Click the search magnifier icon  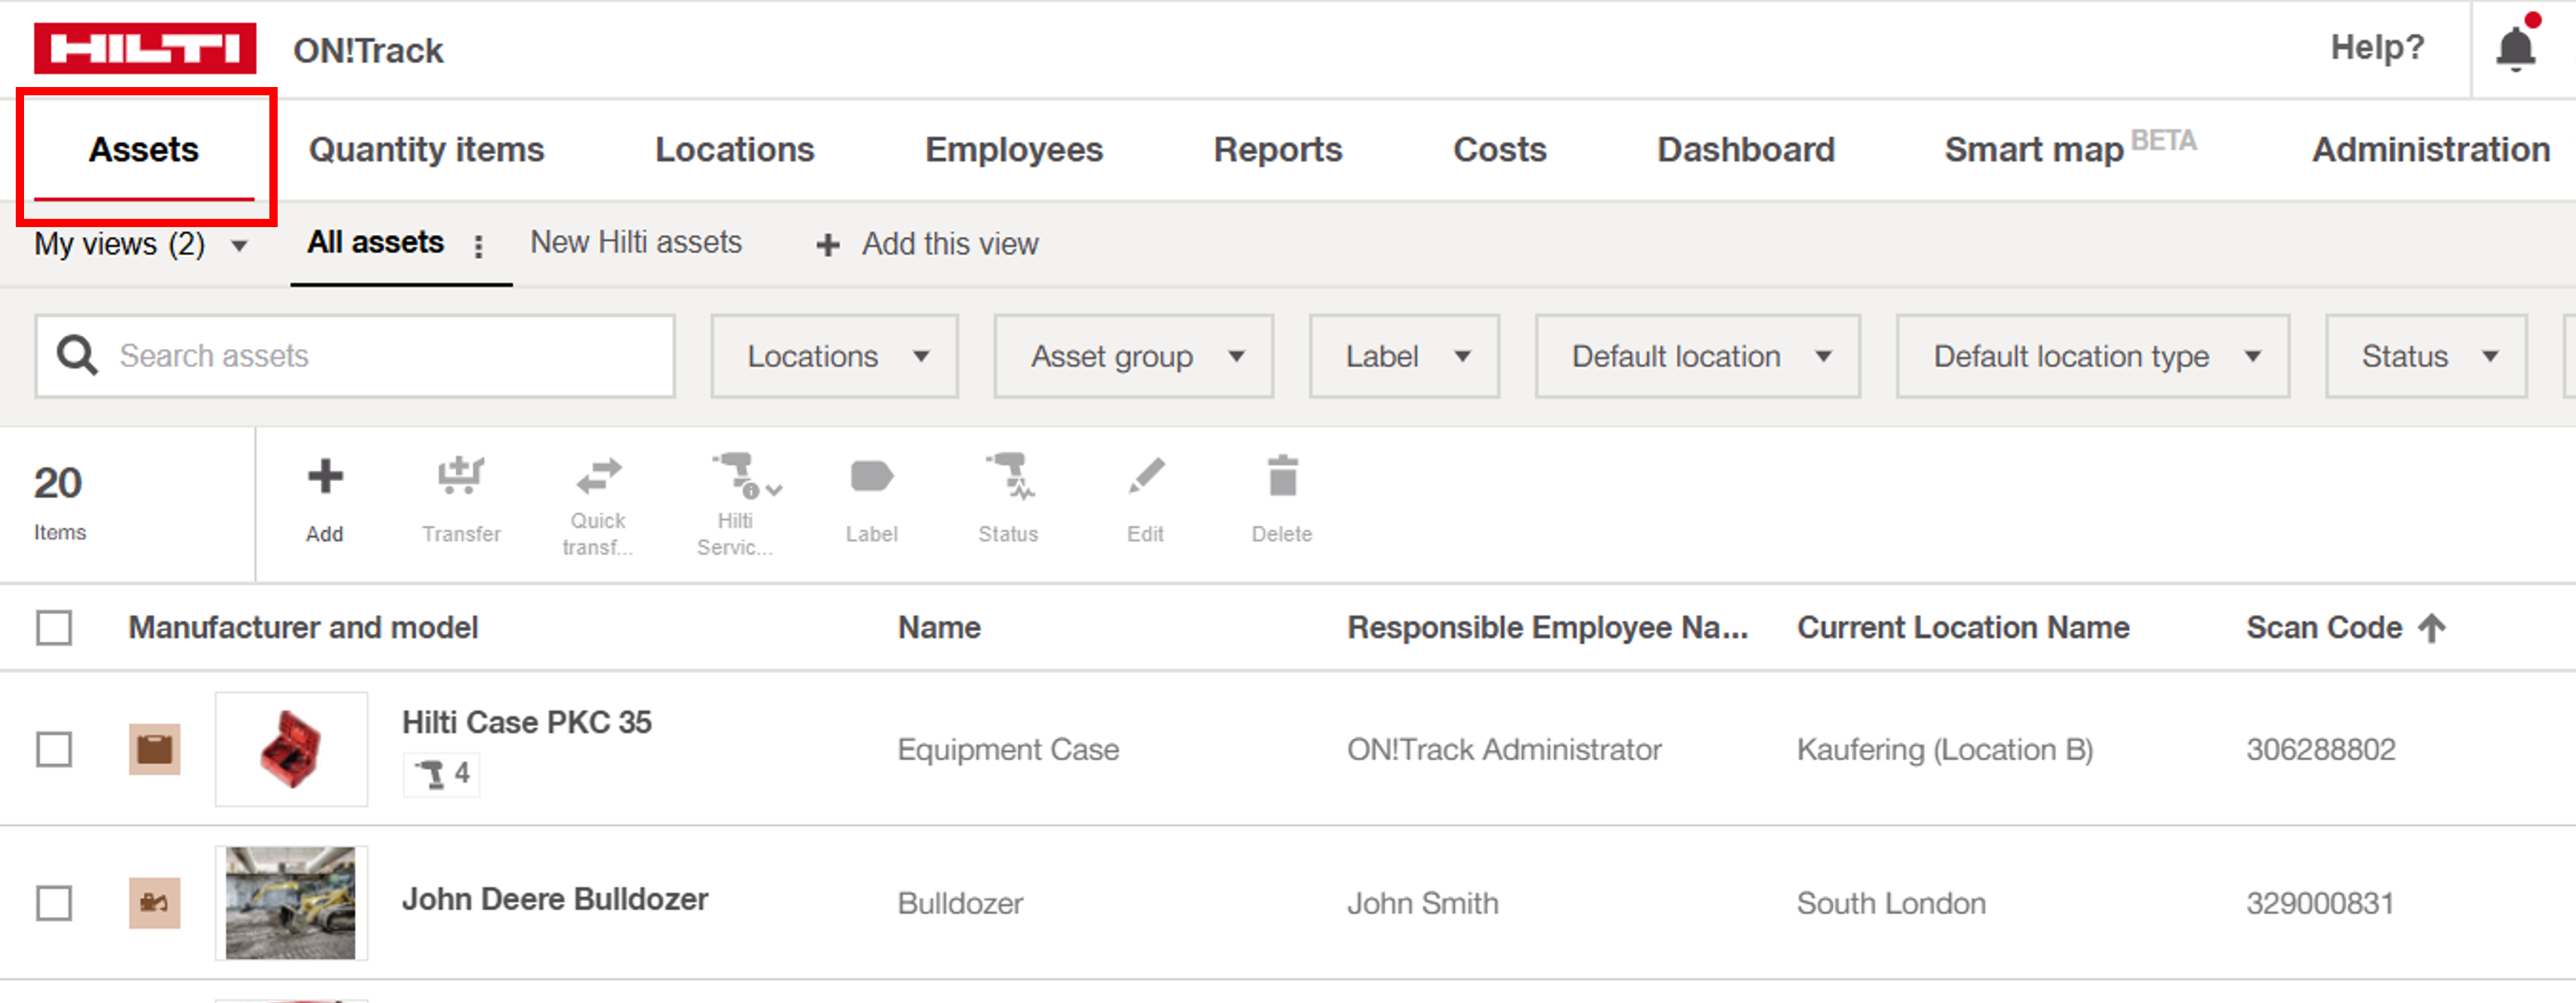pyautogui.click(x=77, y=356)
